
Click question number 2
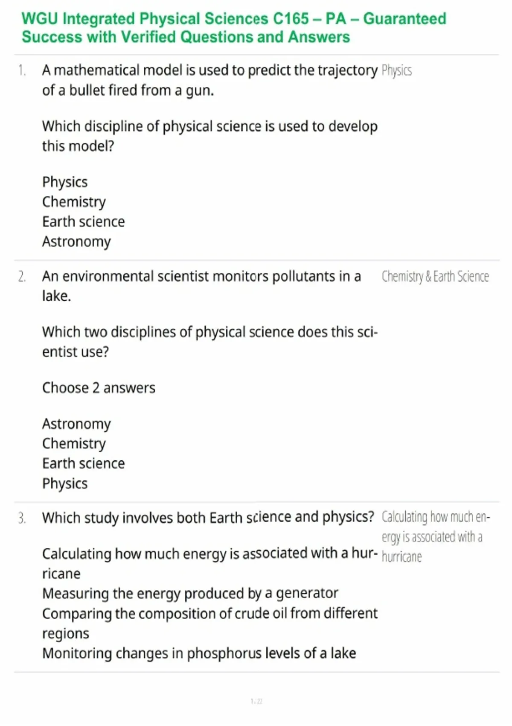point(22,277)
